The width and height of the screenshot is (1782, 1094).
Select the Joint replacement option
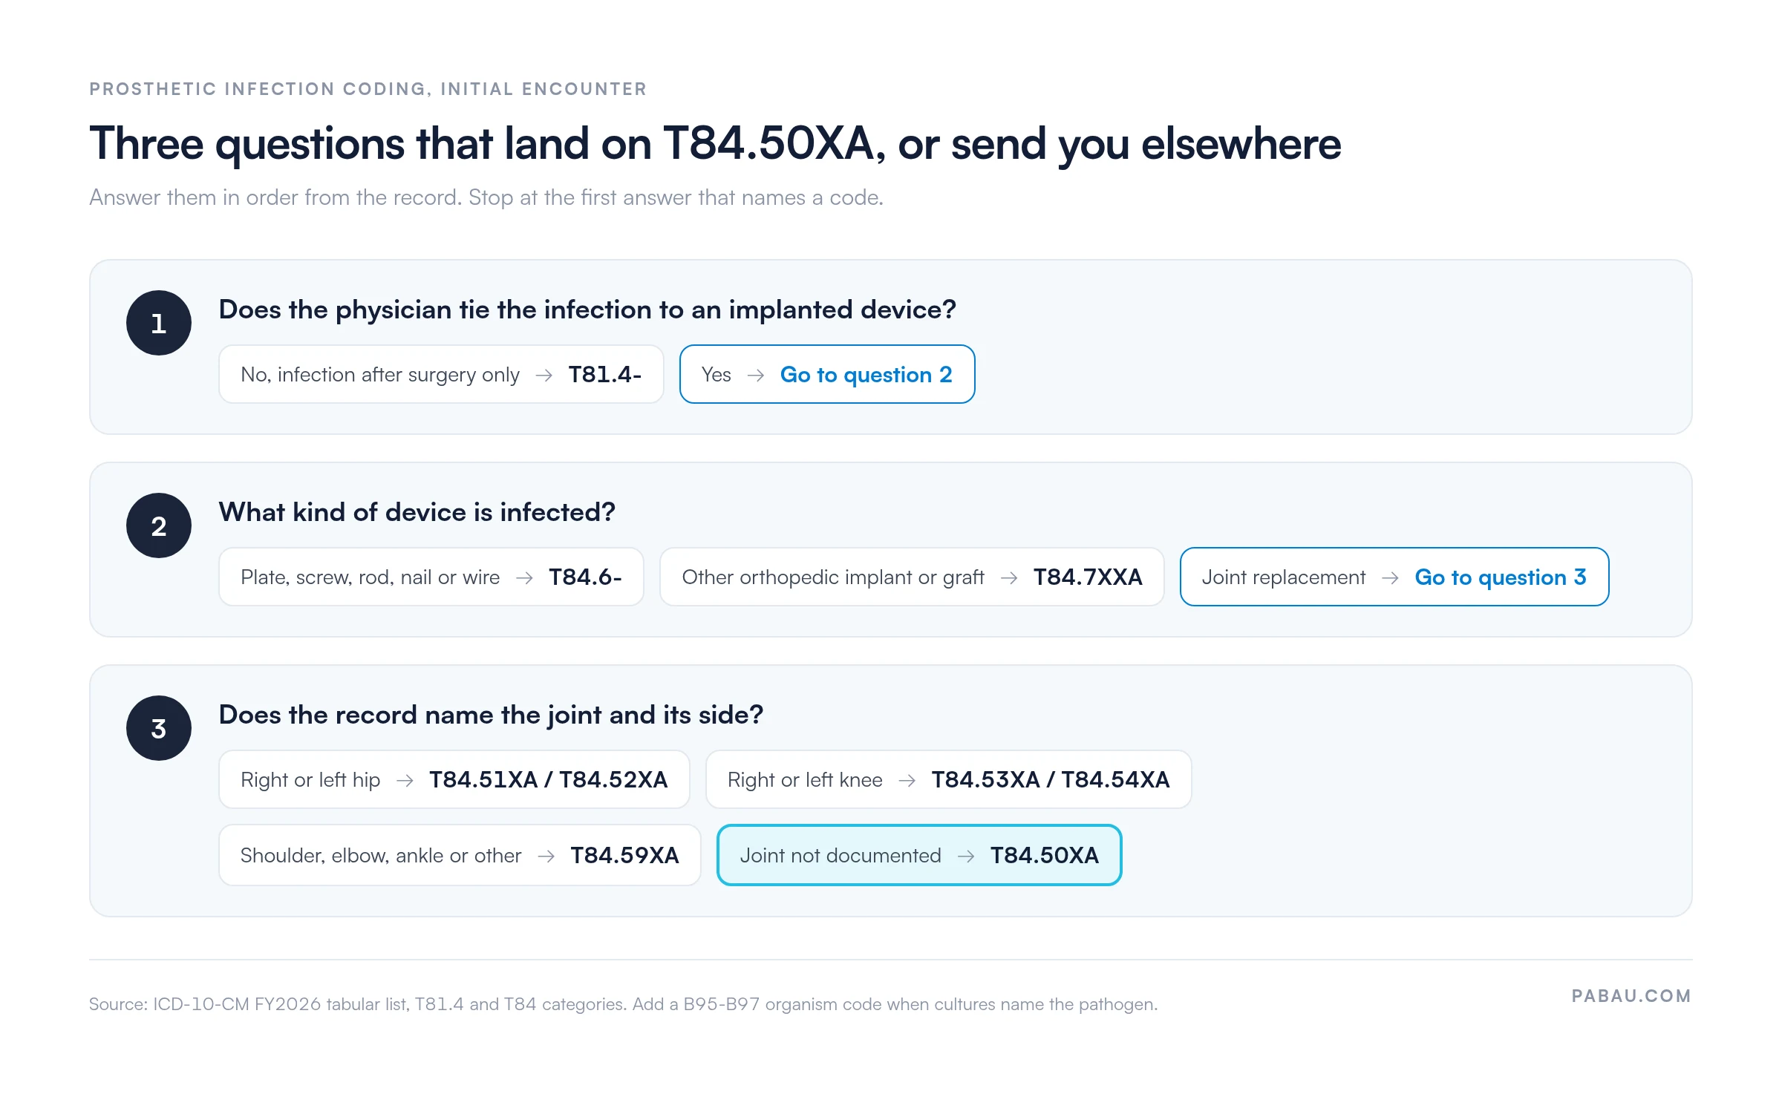click(x=1394, y=577)
